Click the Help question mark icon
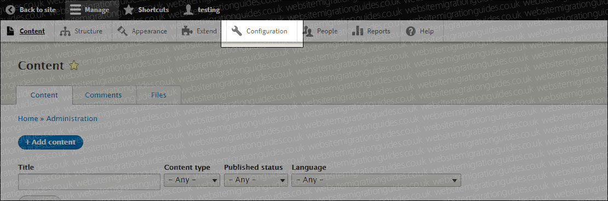The image size is (608, 201). pos(411,31)
